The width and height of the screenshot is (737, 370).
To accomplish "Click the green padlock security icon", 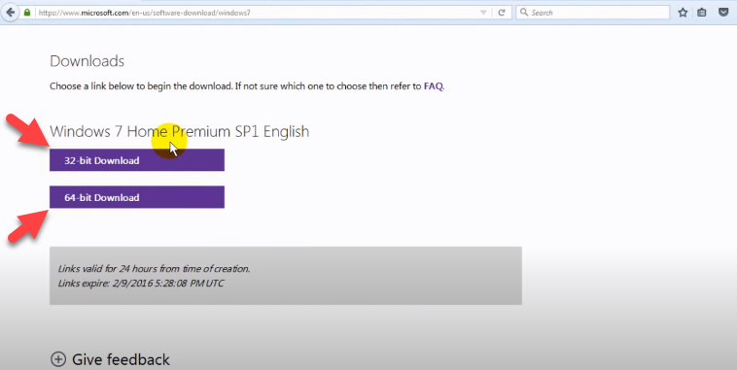I will tap(27, 13).
